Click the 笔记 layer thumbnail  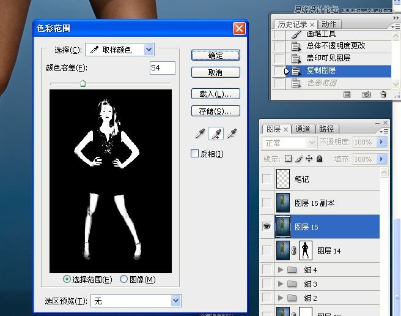(x=283, y=179)
